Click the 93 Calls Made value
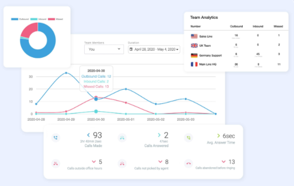The height and width of the screenshot is (186, 294). pyautogui.click(x=97, y=135)
